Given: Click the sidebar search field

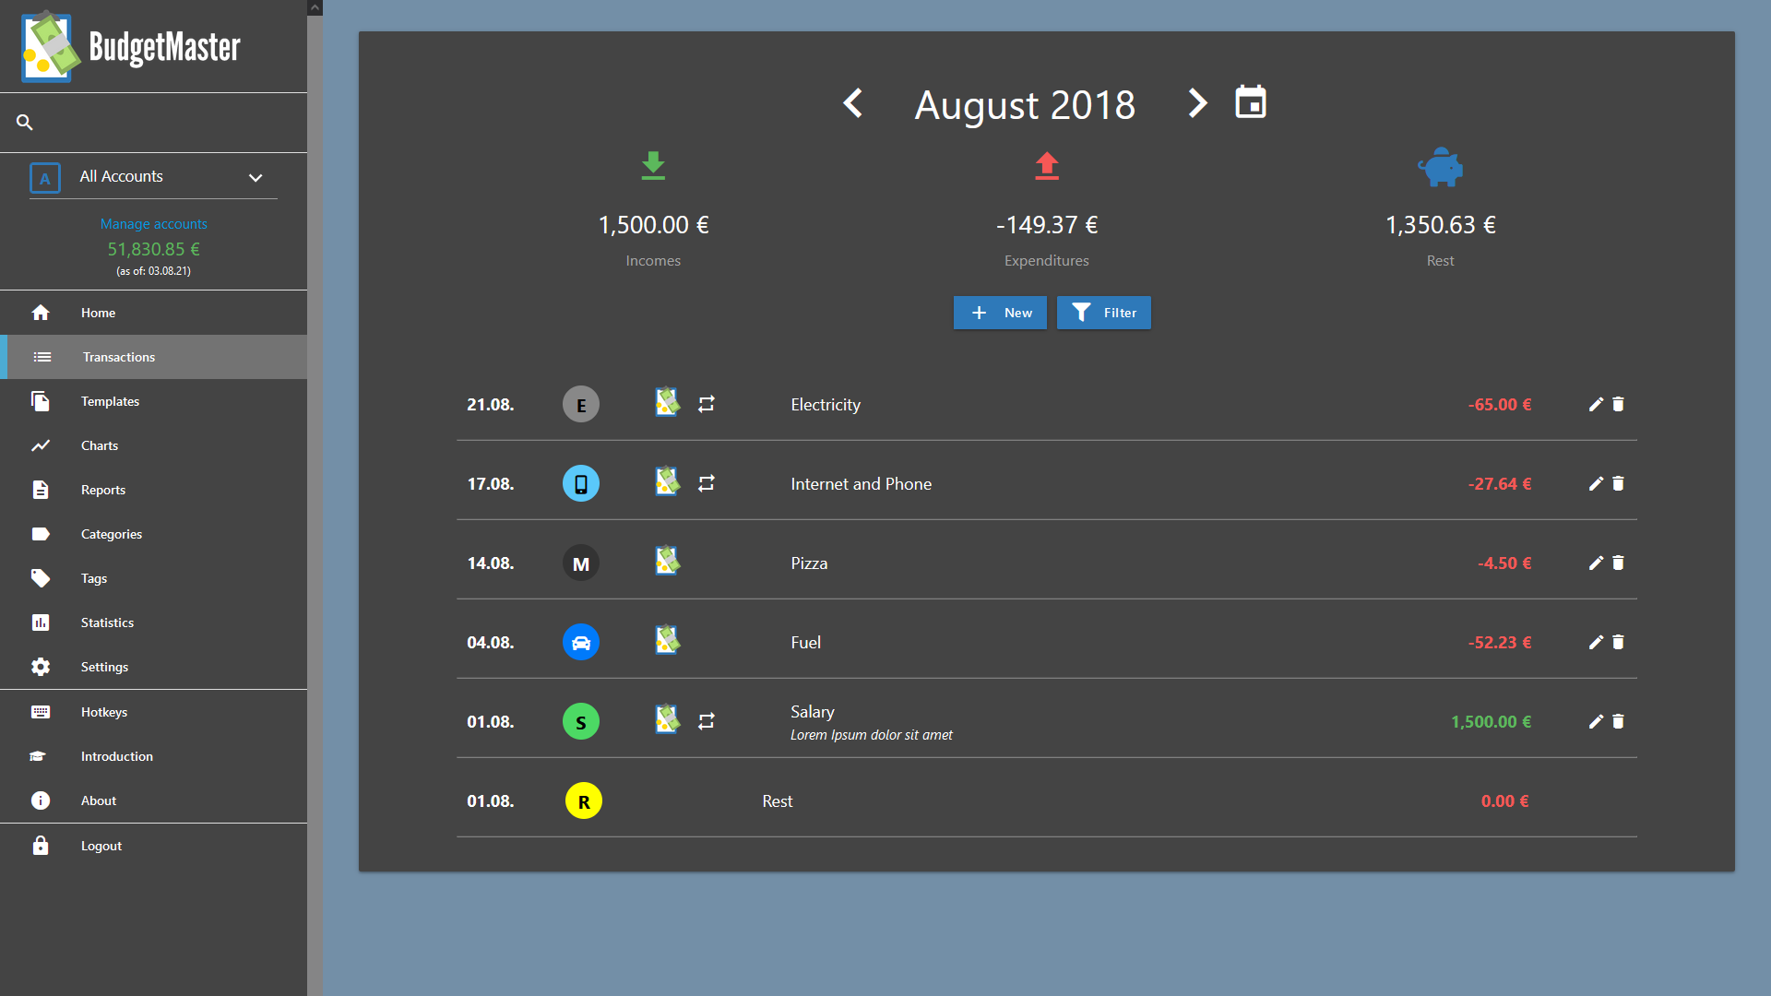Looking at the screenshot, I should point(153,123).
